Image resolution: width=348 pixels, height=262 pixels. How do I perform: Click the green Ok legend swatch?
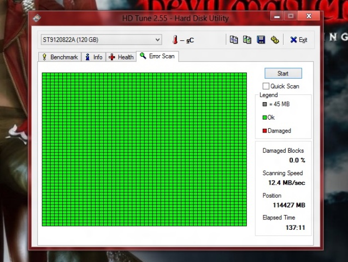click(x=264, y=117)
